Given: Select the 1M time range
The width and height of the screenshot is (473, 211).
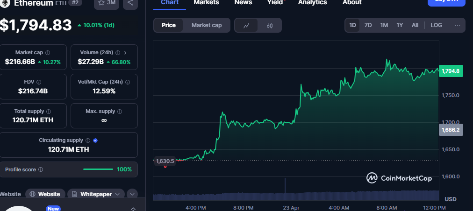Looking at the screenshot, I should [384, 25].
